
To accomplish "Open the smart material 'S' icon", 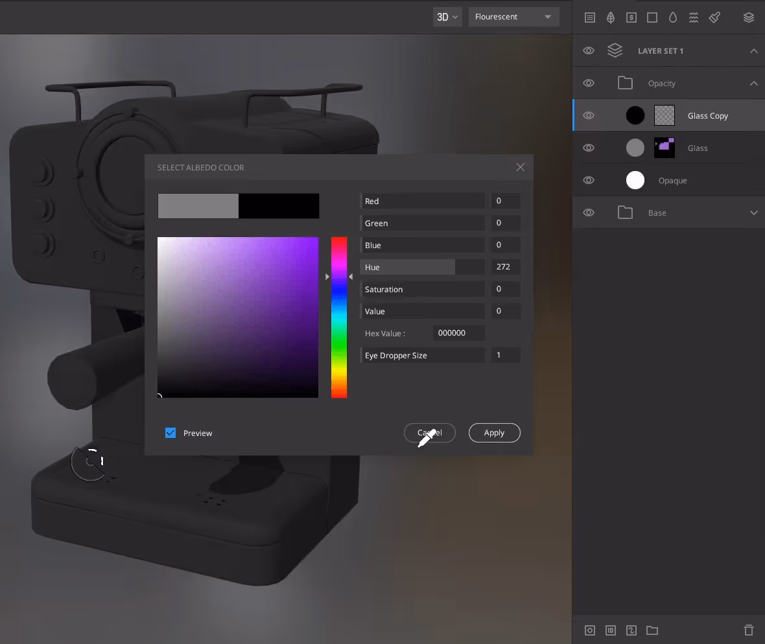I will [631, 17].
